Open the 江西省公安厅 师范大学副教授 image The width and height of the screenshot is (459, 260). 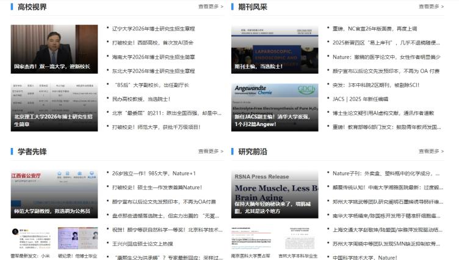[x=54, y=194]
